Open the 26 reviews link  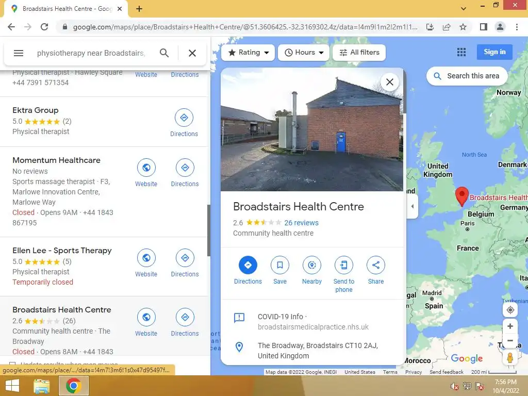(301, 223)
